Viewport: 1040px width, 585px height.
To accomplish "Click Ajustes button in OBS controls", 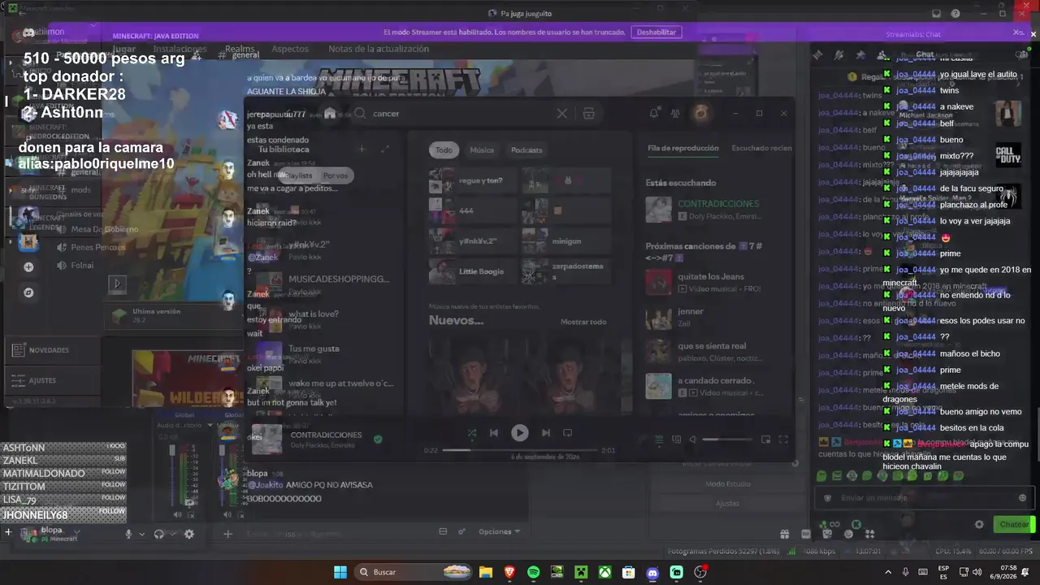I will click(x=727, y=503).
